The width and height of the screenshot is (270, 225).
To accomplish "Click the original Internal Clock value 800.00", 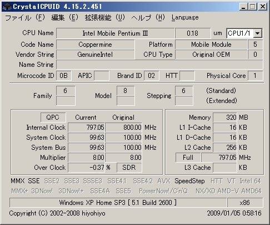I will pyautogui.click(x=123, y=128).
